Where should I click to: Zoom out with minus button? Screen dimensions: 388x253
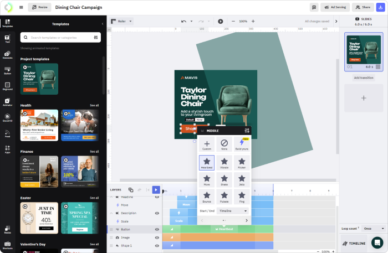tap(233, 21)
